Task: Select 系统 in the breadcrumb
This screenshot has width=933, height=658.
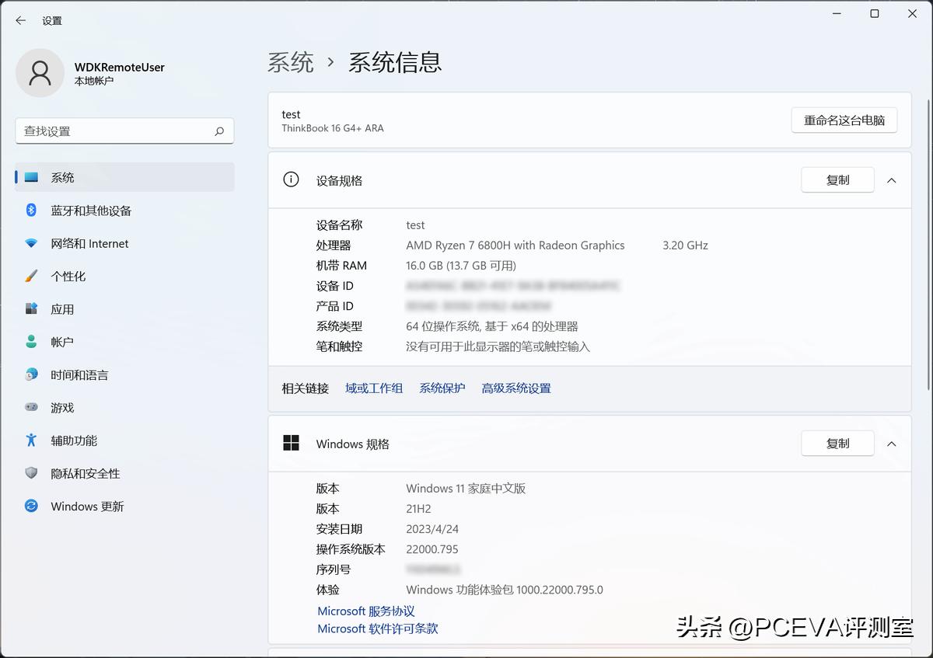Action: pos(291,63)
